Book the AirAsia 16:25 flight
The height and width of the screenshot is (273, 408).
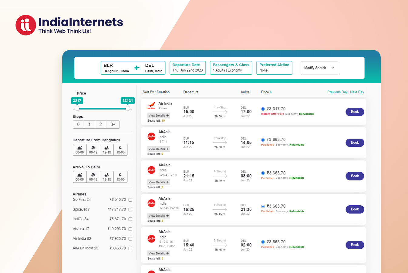pyautogui.click(x=355, y=209)
